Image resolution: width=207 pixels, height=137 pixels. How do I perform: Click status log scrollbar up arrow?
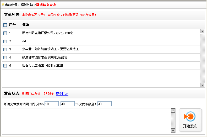point(173,110)
